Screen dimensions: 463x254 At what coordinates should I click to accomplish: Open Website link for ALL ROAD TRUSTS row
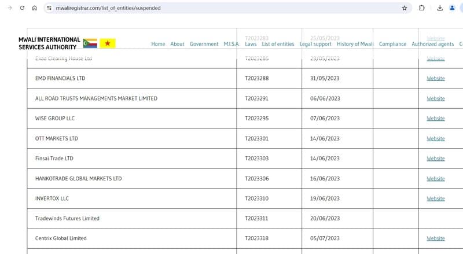(x=436, y=98)
